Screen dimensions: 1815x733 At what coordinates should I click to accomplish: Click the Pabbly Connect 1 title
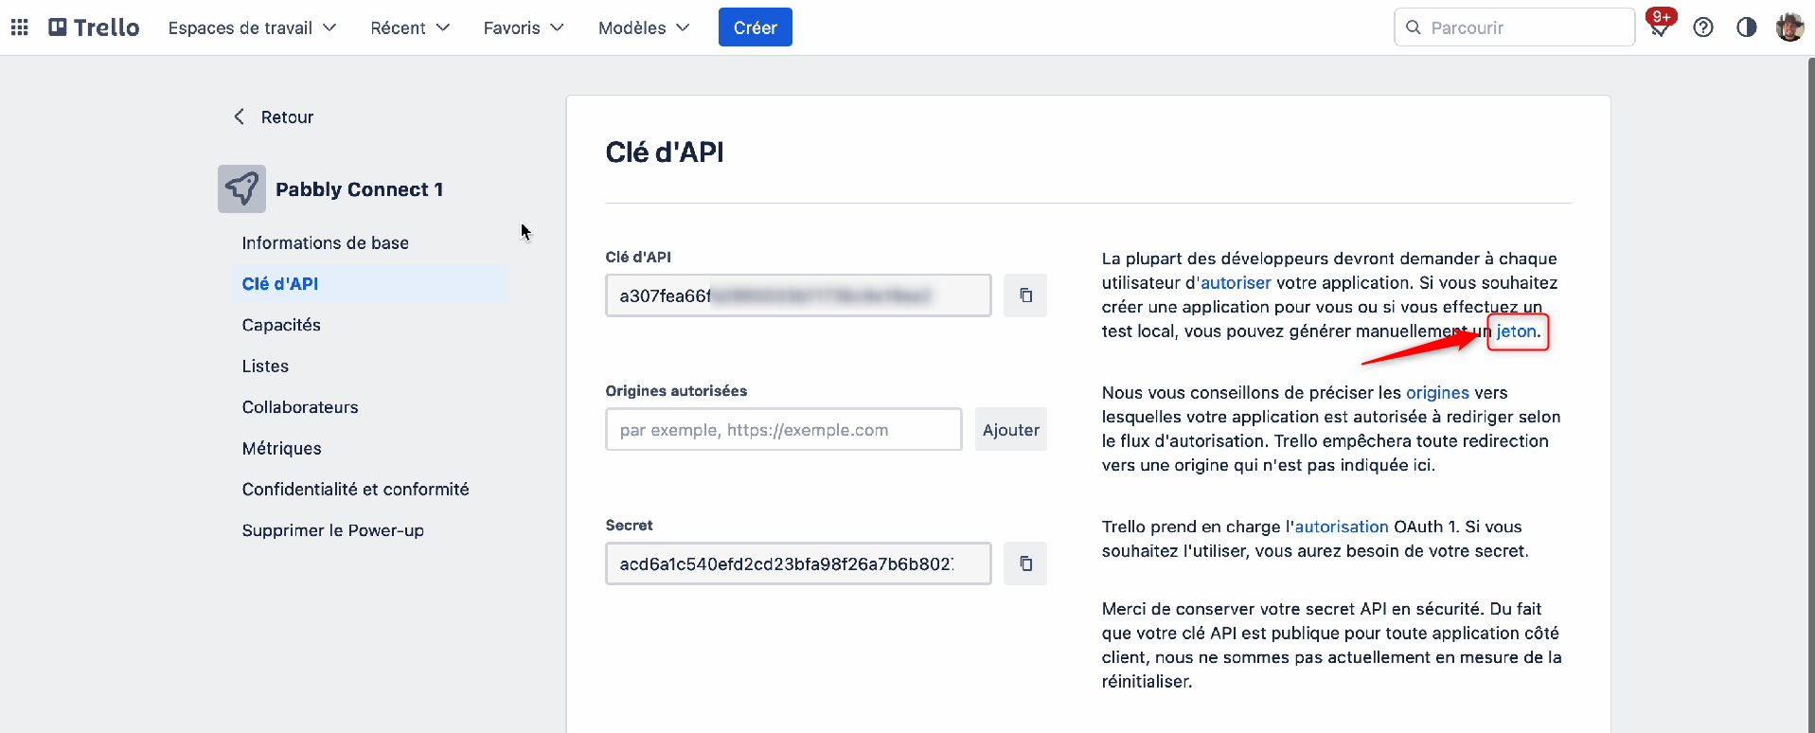(360, 189)
